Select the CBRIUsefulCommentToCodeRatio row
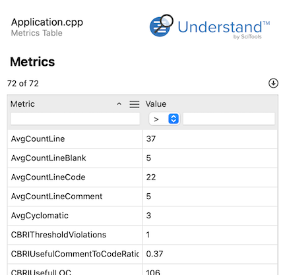Image resolution: width=285 pixels, height=275 pixels. (142, 254)
